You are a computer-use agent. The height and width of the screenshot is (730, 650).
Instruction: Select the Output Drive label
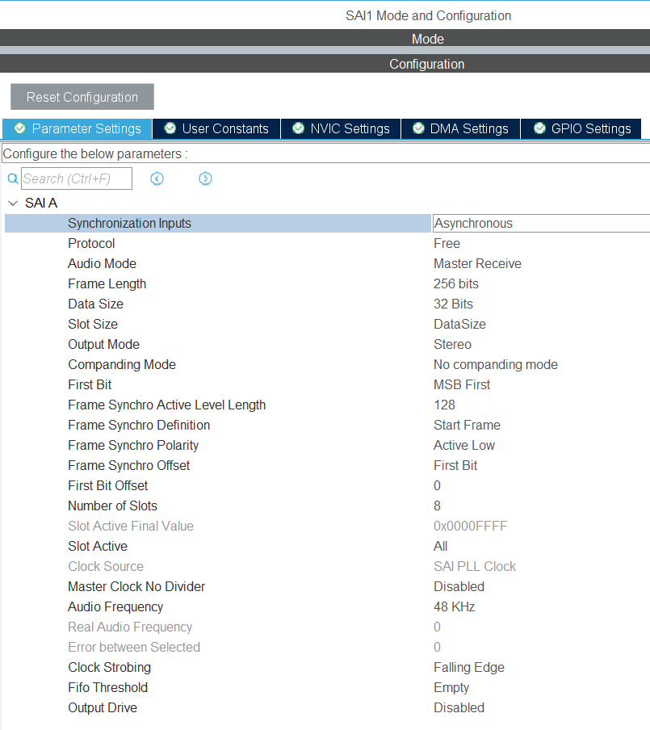click(103, 707)
